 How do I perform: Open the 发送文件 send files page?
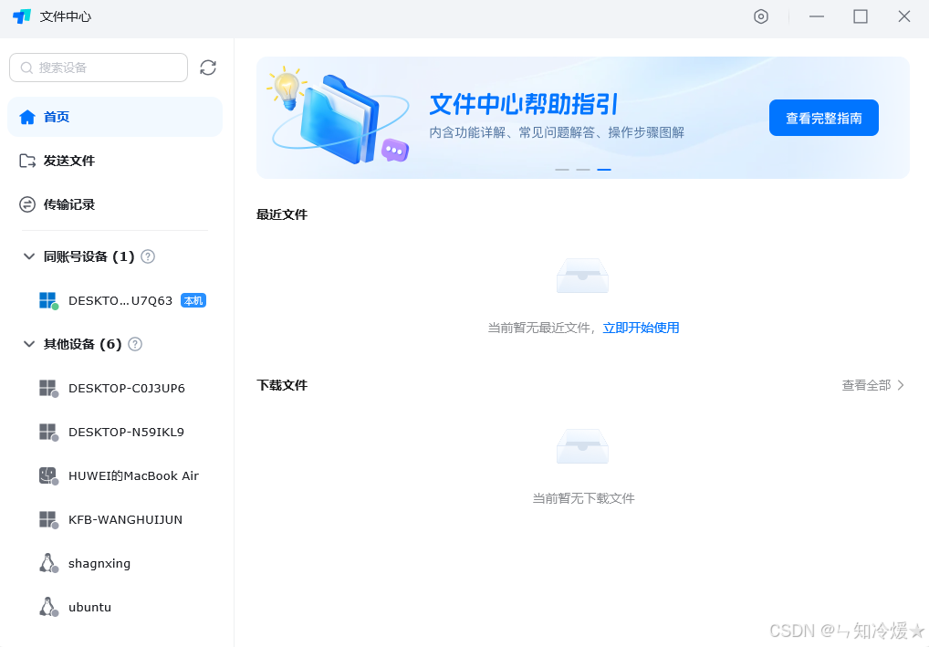click(68, 161)
